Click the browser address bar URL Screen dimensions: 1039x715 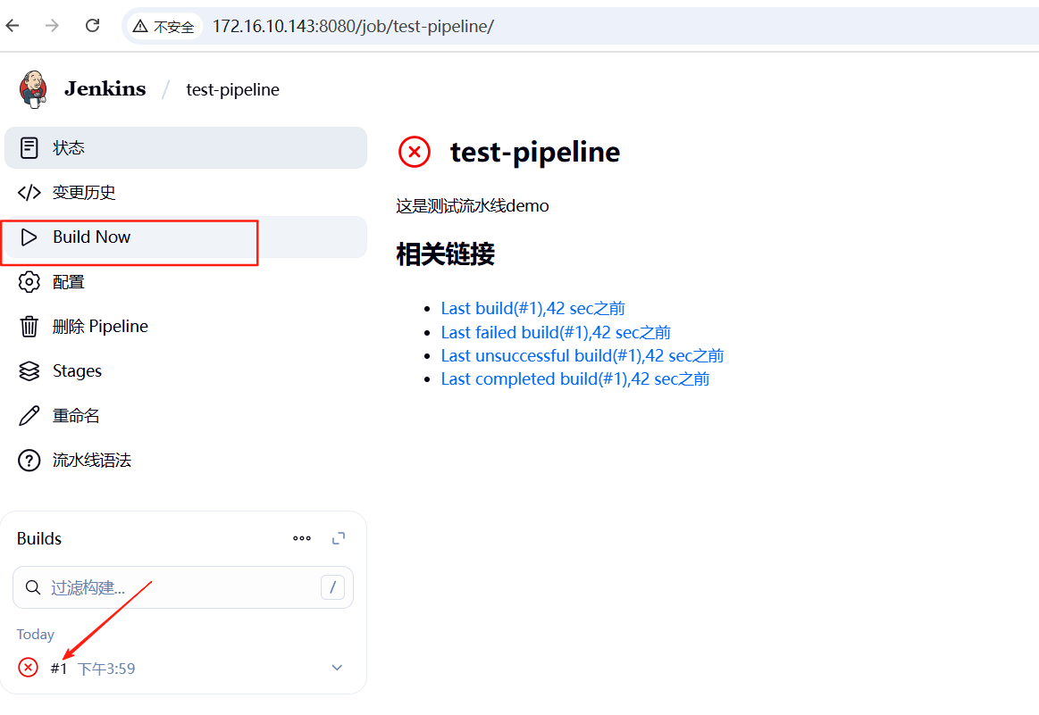(x=353, y=27)
